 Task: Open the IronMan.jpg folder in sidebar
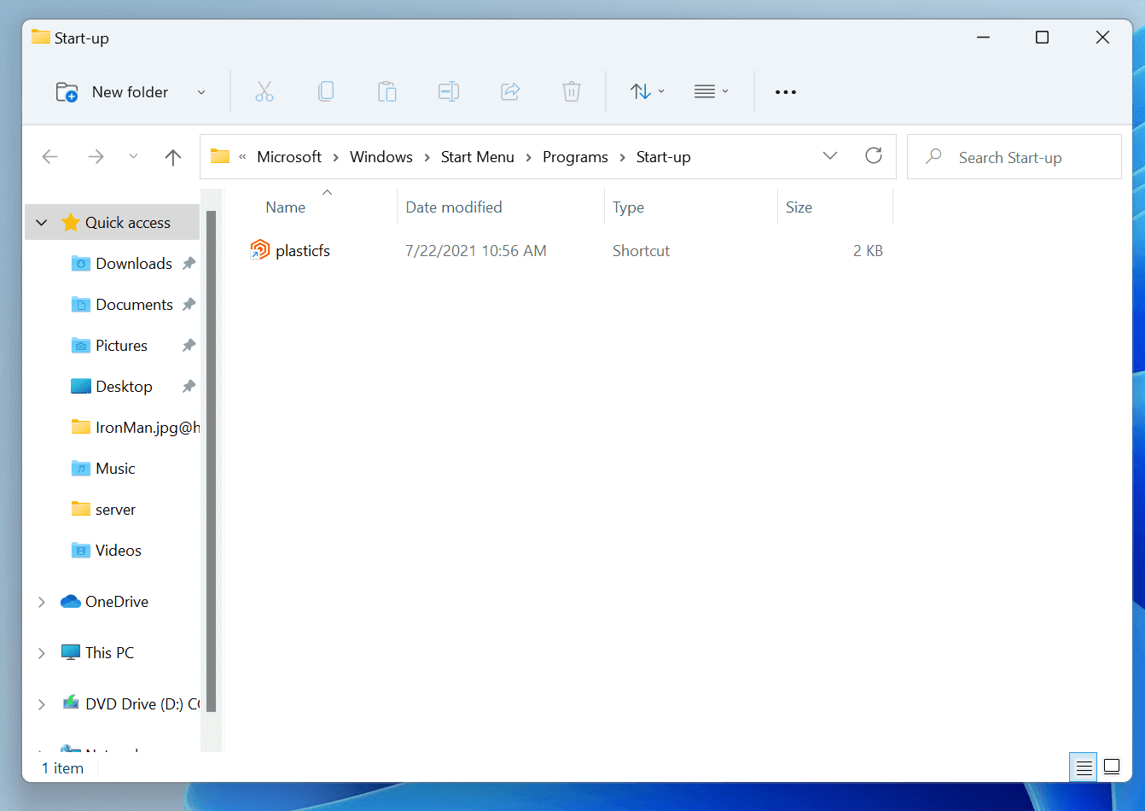click(x=148, y=428)
